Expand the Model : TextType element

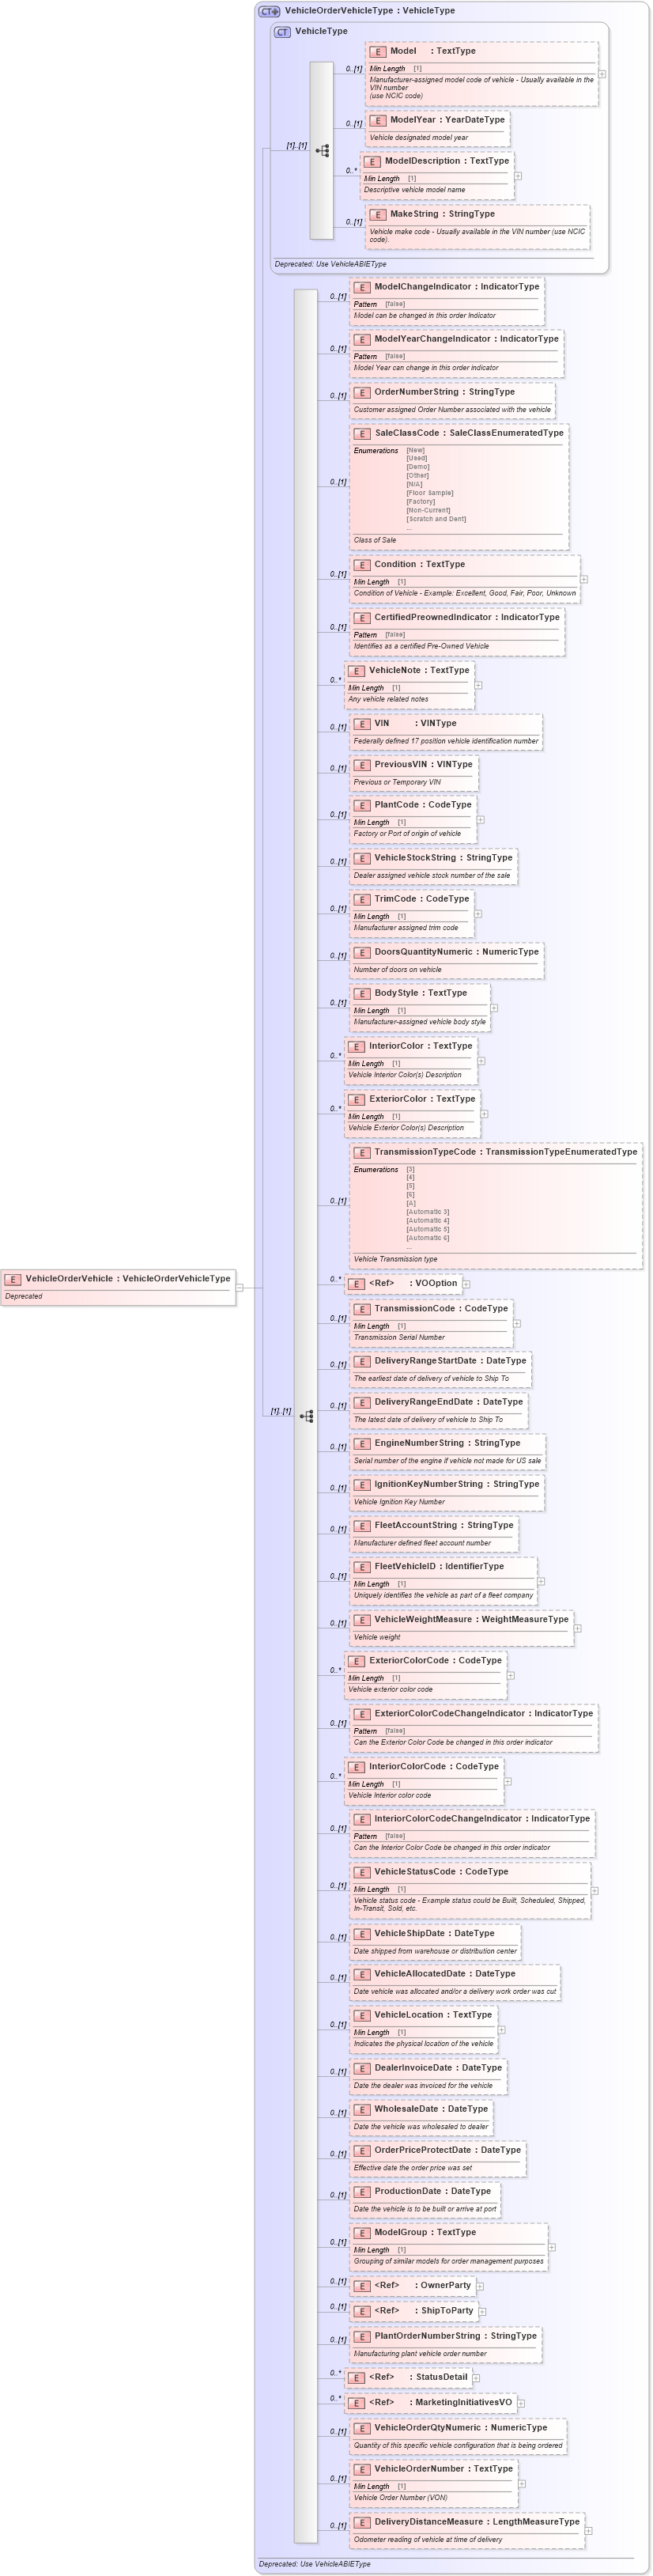[x=602, y=74]
